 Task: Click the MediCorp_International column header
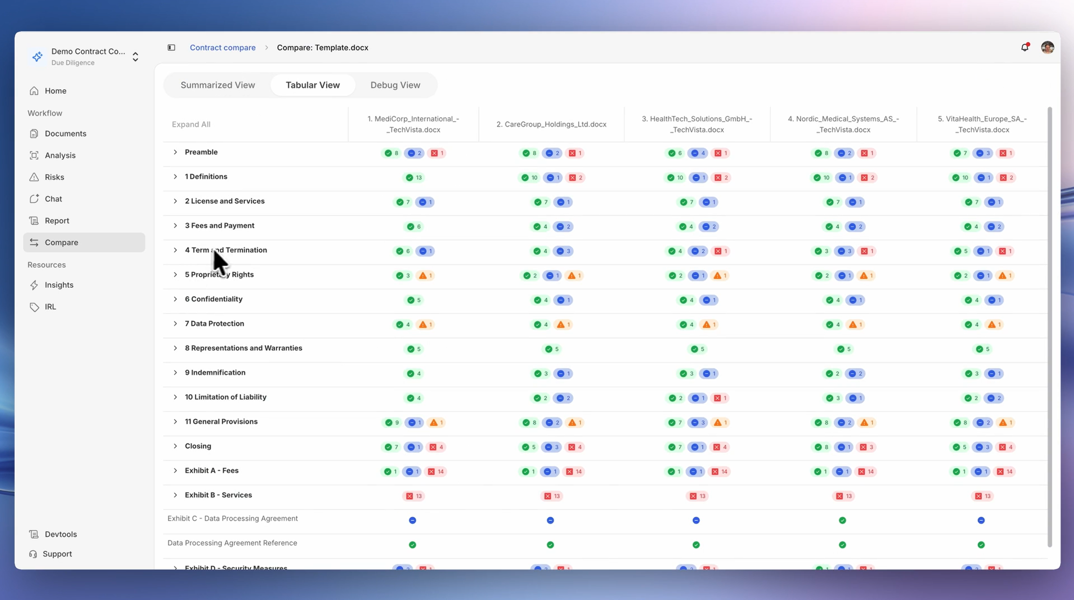tap(413, 124)
